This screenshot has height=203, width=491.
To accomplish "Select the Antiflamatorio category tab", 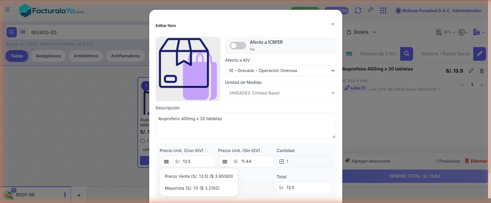I will (x=125, y=56).
